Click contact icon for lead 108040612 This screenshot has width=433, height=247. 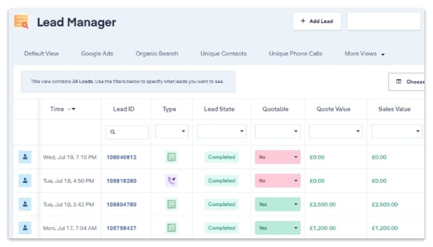[x=25, y=157]
